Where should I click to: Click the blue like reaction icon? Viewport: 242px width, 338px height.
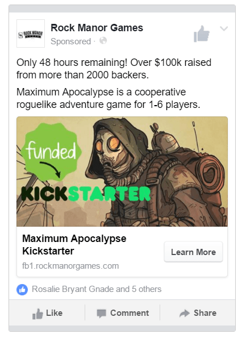22,290
